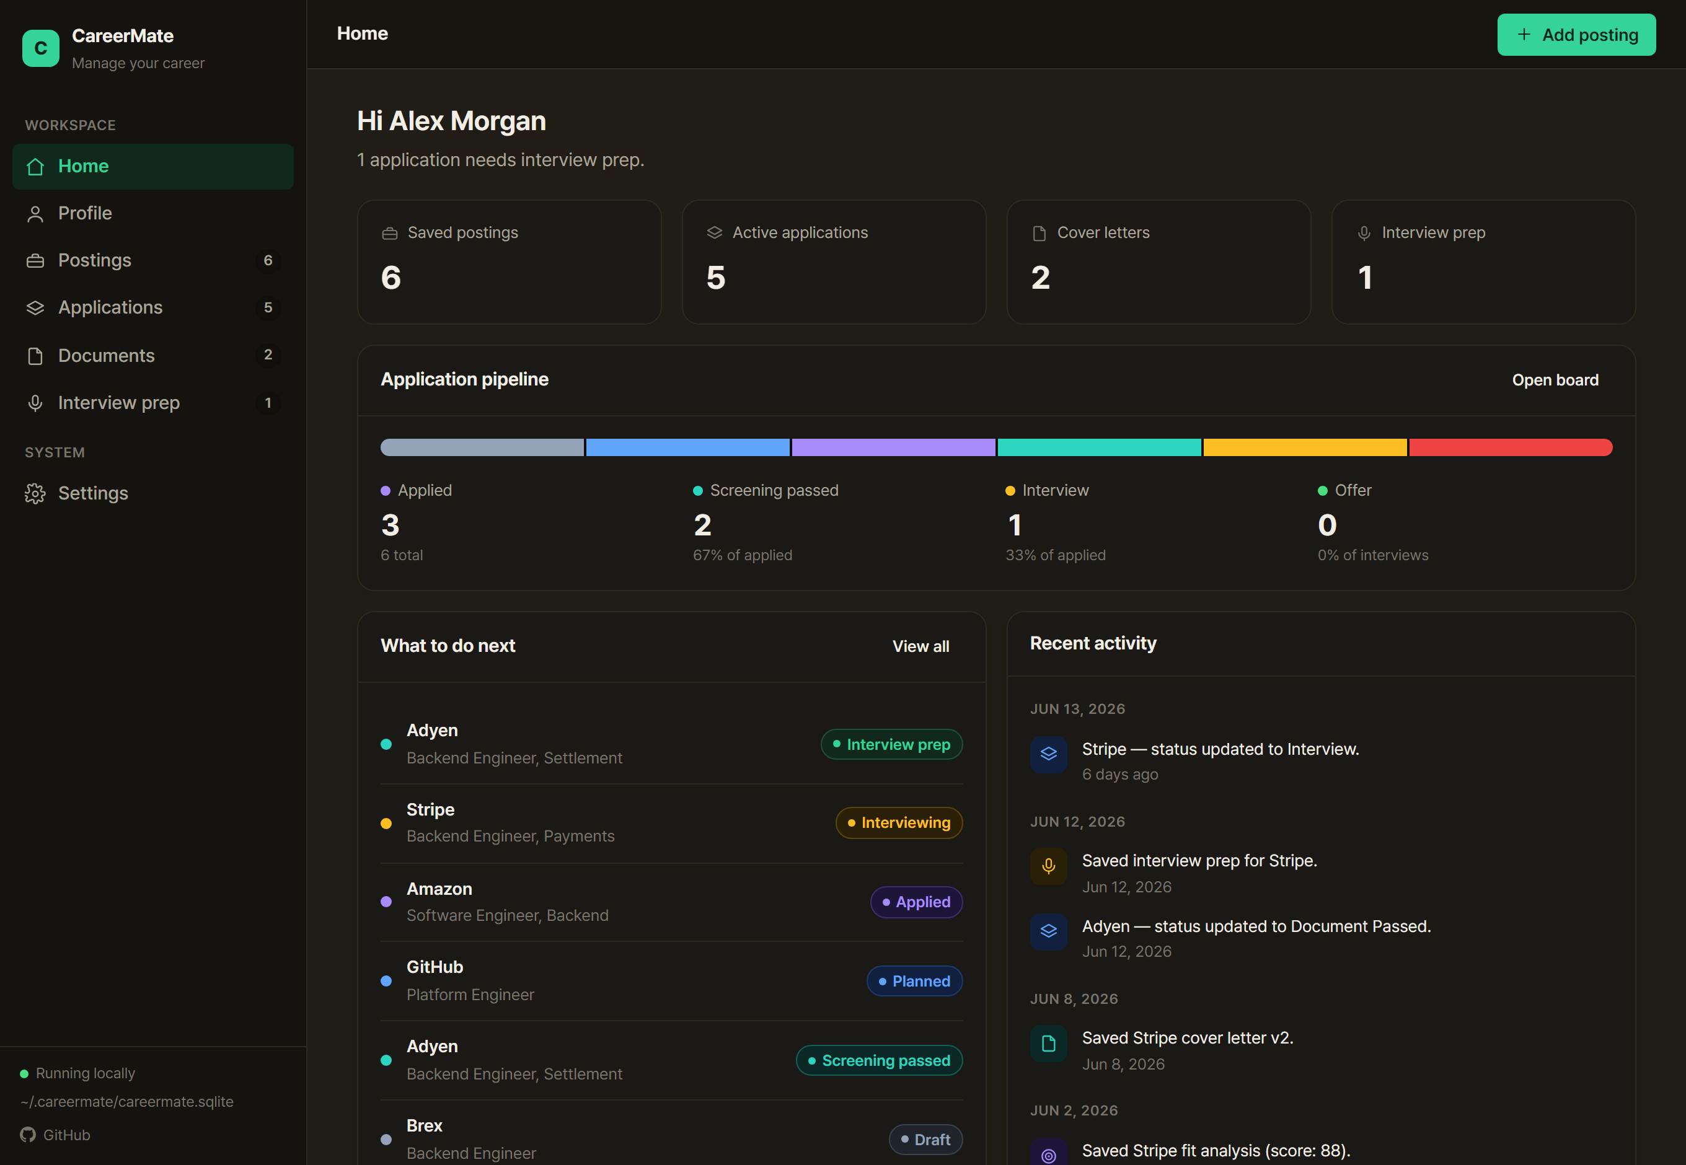The image size is (1686, 1165).
Task: Click the layers icon on Active applications card
Action: 714,233
